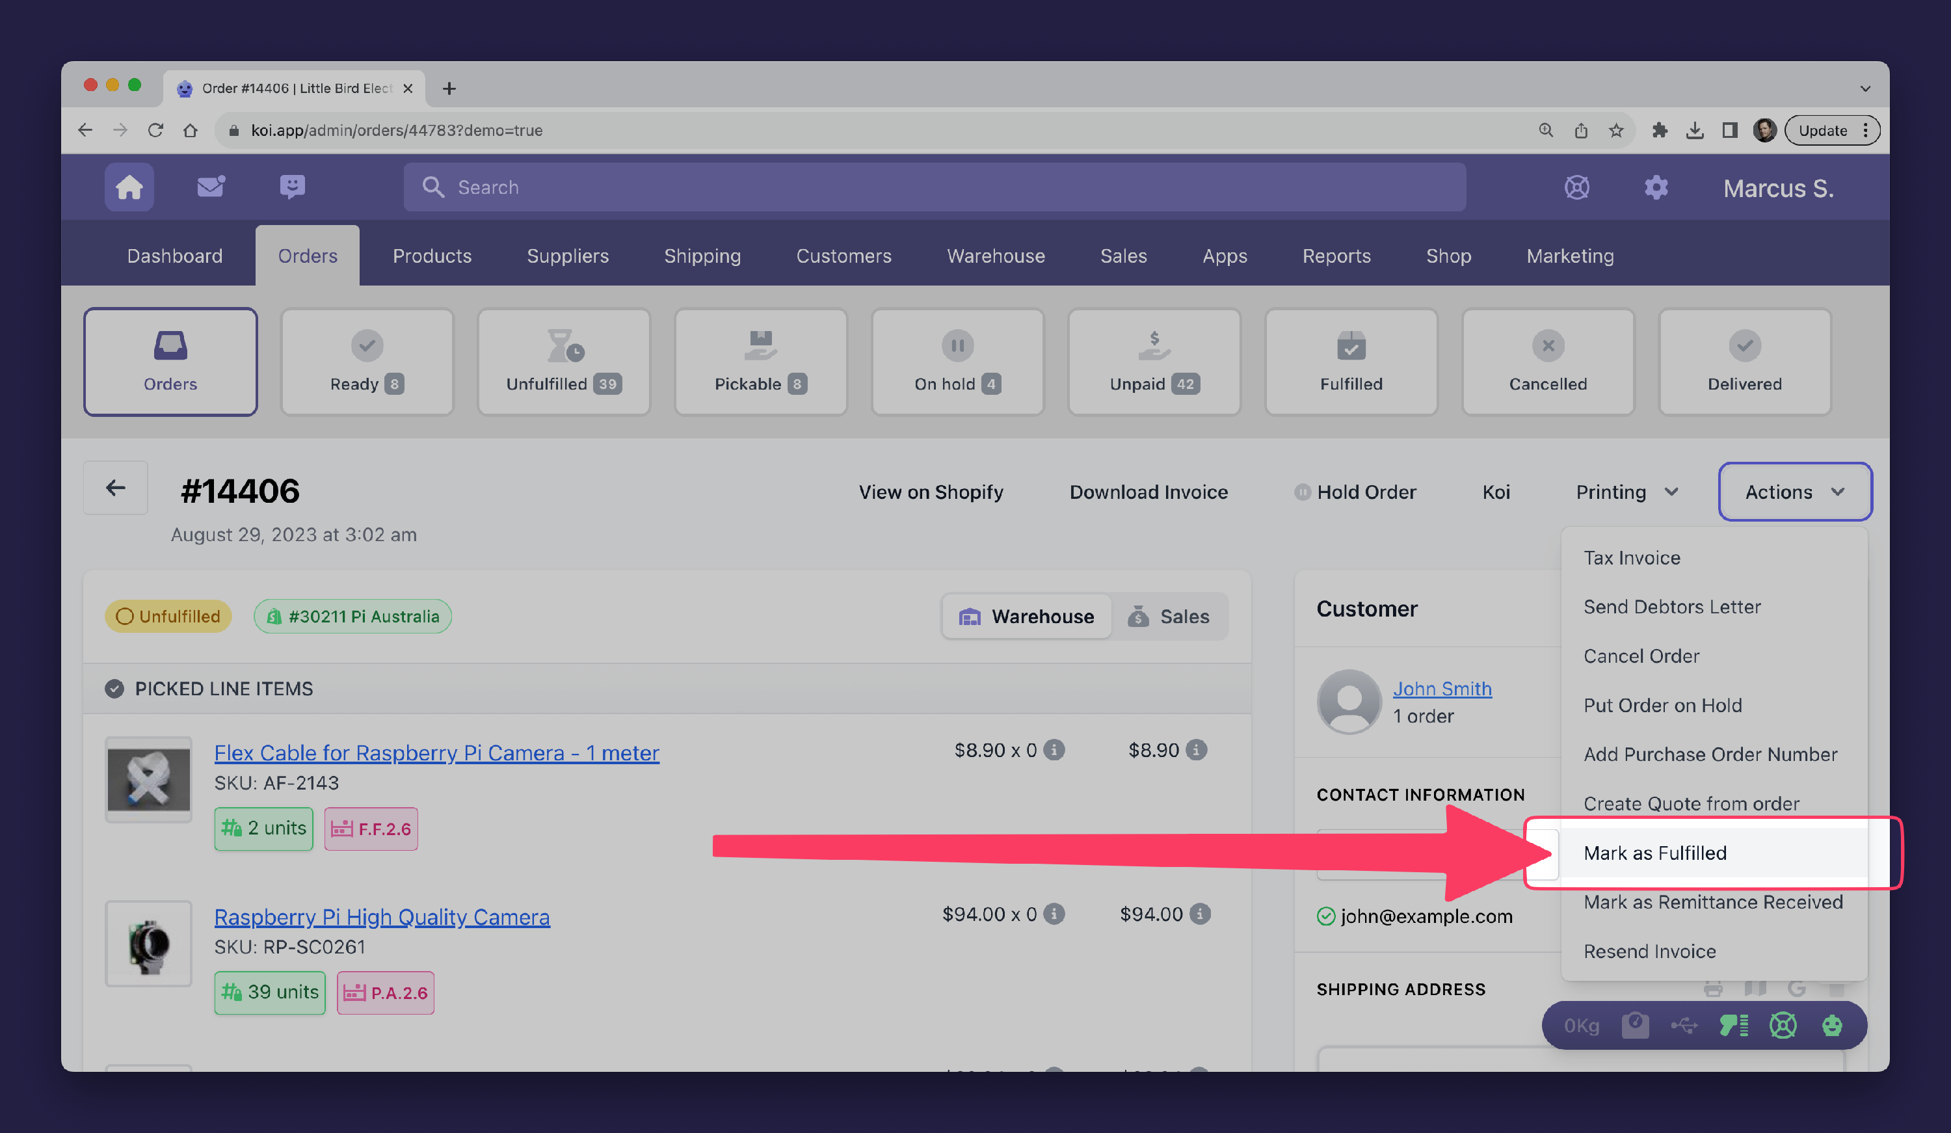Click the home icon in header
1951x1133 pixels.
click(x=129, y=187)
